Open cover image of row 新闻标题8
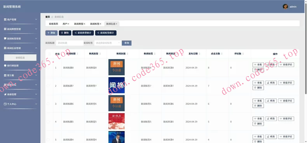307x143 pixels. coord(117,67)
